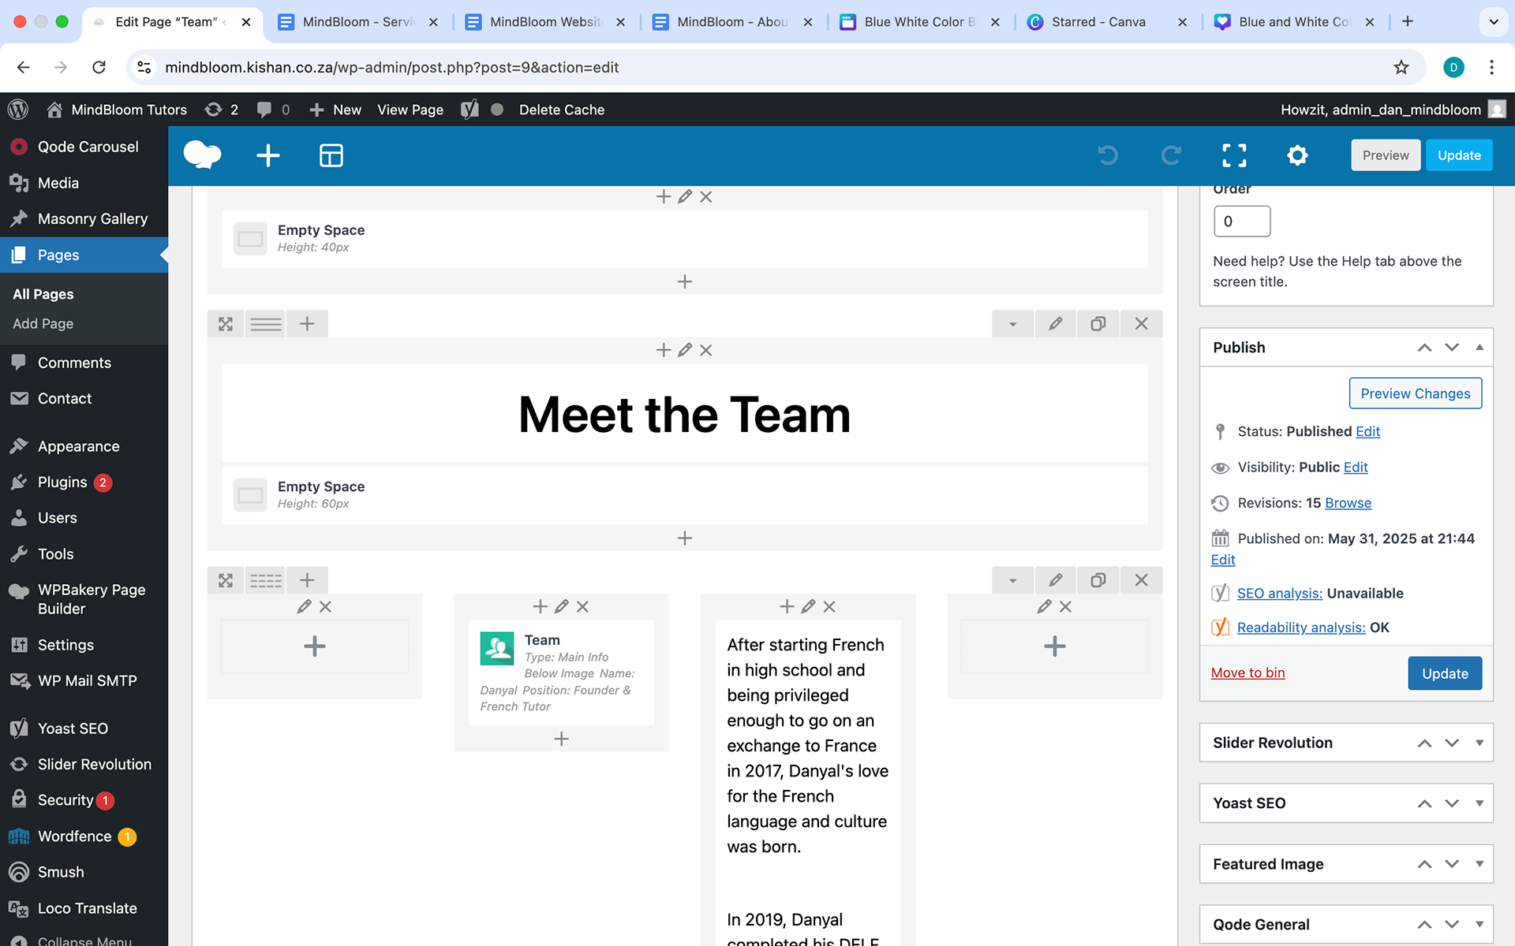The width and height of the screenshot is (1515, 946).
Task: Move Publish panel up
Action: click(x=1424, y=348)
